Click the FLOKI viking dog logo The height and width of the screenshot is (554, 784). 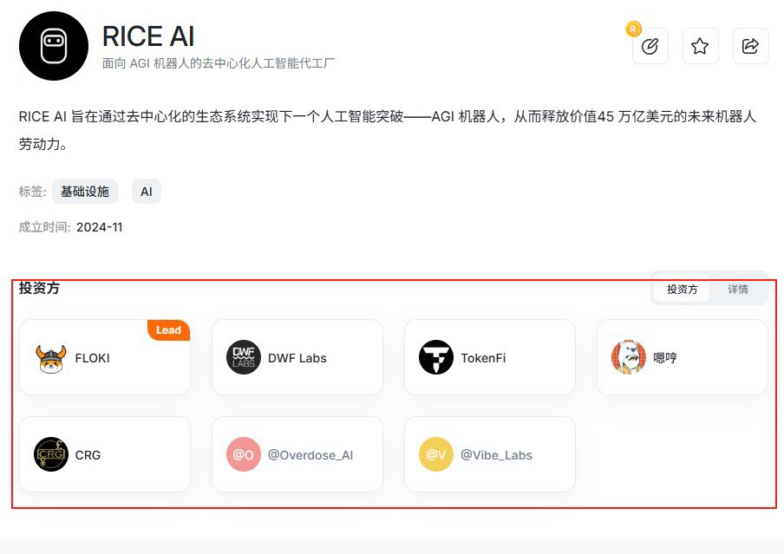51,358
